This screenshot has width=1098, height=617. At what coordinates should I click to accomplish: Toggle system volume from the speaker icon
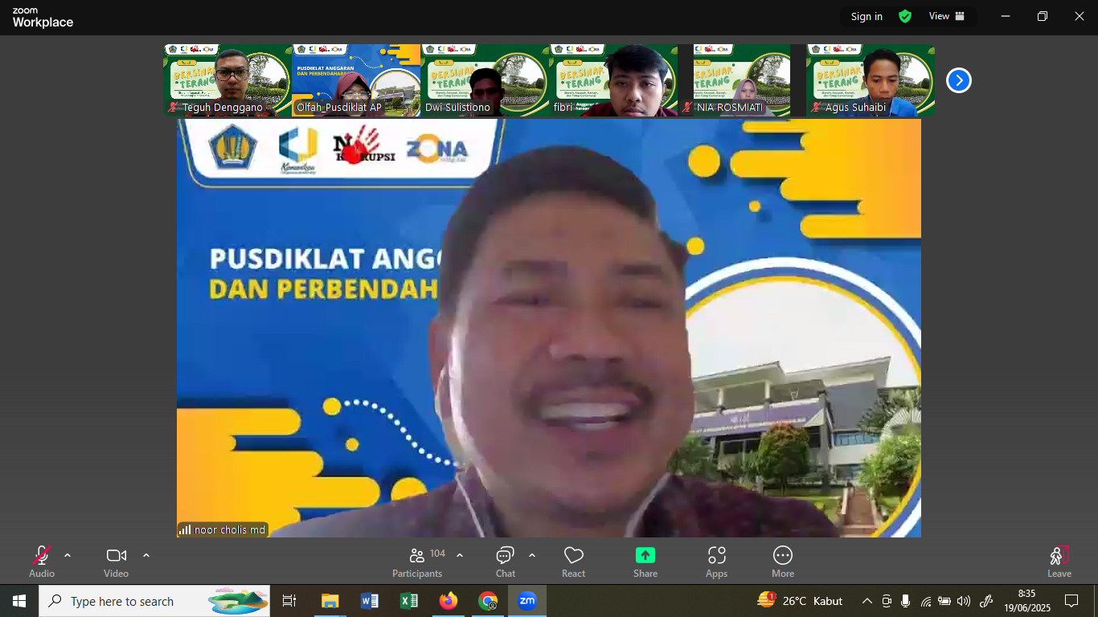click(964, 600)
